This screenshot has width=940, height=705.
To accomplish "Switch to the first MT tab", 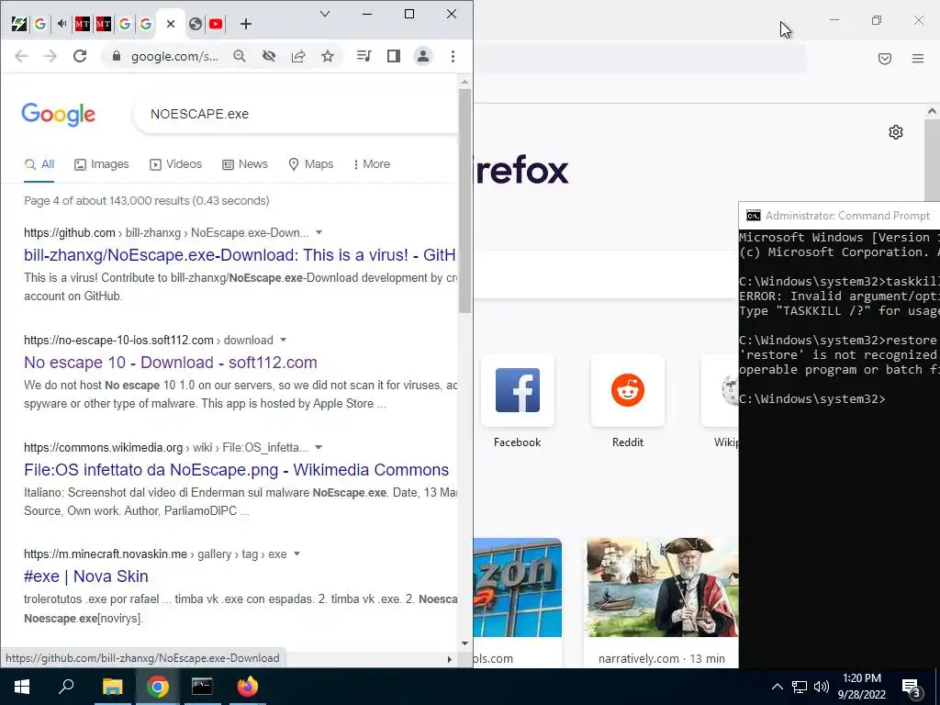I will [x=82, y=24].
